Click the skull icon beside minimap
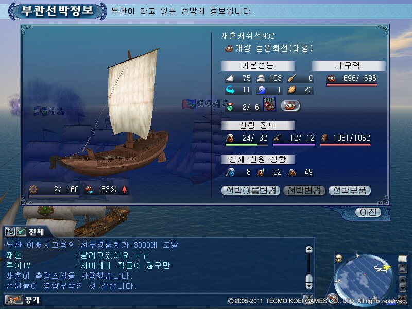Viewport: 412px width, 309px height. coord(339,259)
